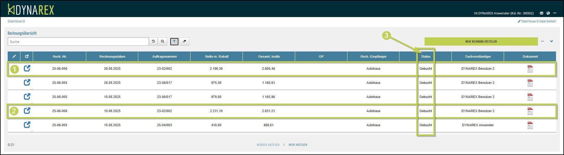Open PDF document for DYNAREX Anwender invoice
Image resolution: width=564 pixels, height=155 pixels.
[x=530, y=125]
